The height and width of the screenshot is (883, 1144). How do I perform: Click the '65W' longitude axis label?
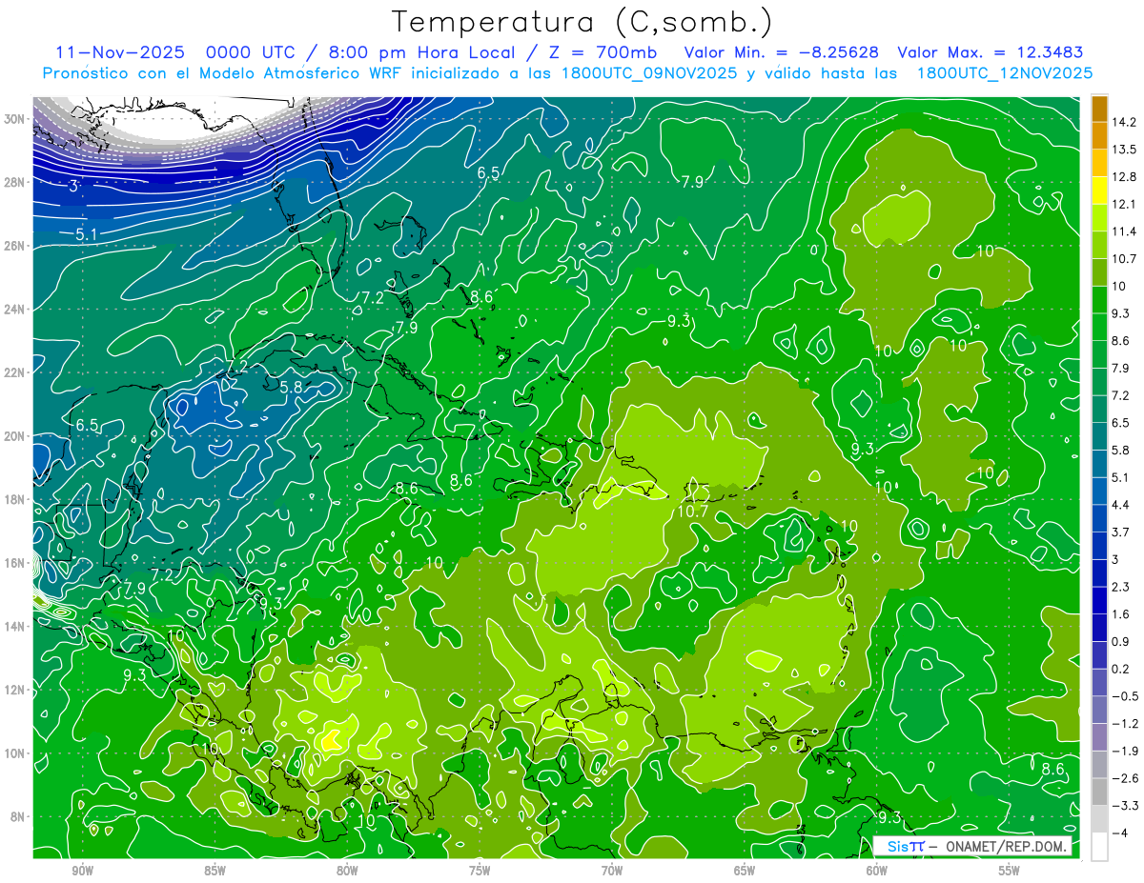click(x=745, y=870)
